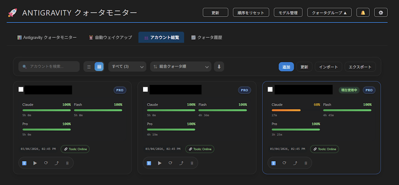The height and width of the screenshot is (185, 399).
Task: Open info for the Pro 4h 19m card
Action: click(x=149, y=163)
